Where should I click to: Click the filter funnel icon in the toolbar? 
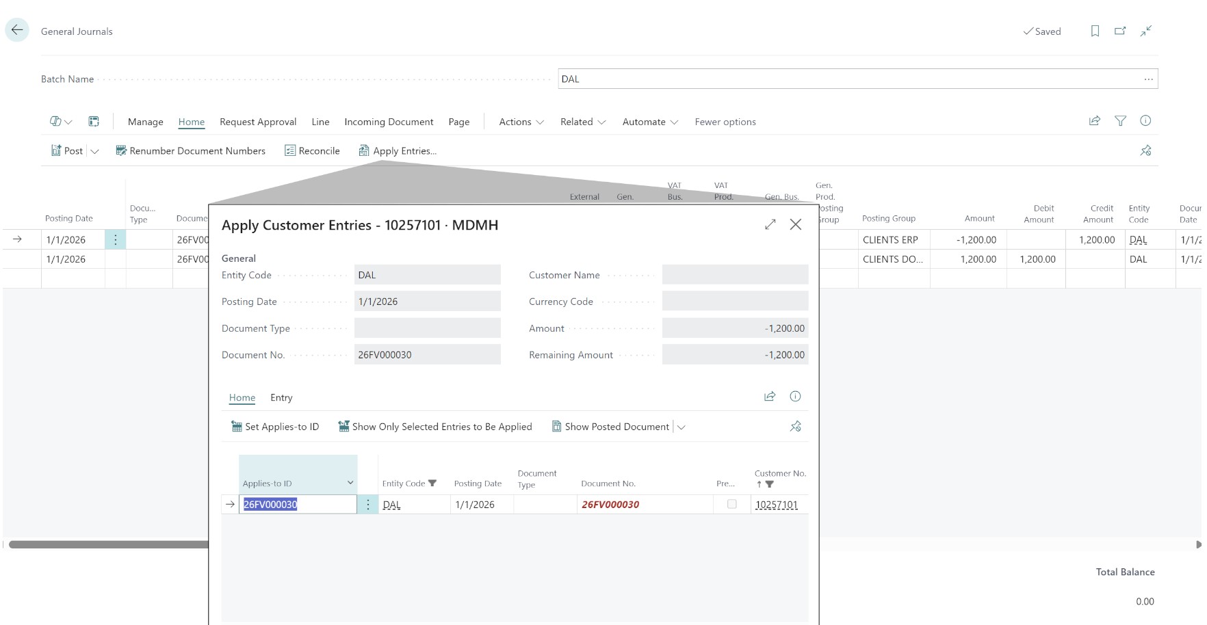point(1120,121)
